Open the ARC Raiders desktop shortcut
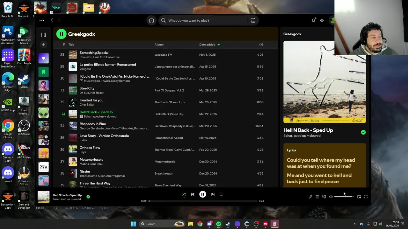The height and width of the screenshot is (229, 408). click(24, 151)
